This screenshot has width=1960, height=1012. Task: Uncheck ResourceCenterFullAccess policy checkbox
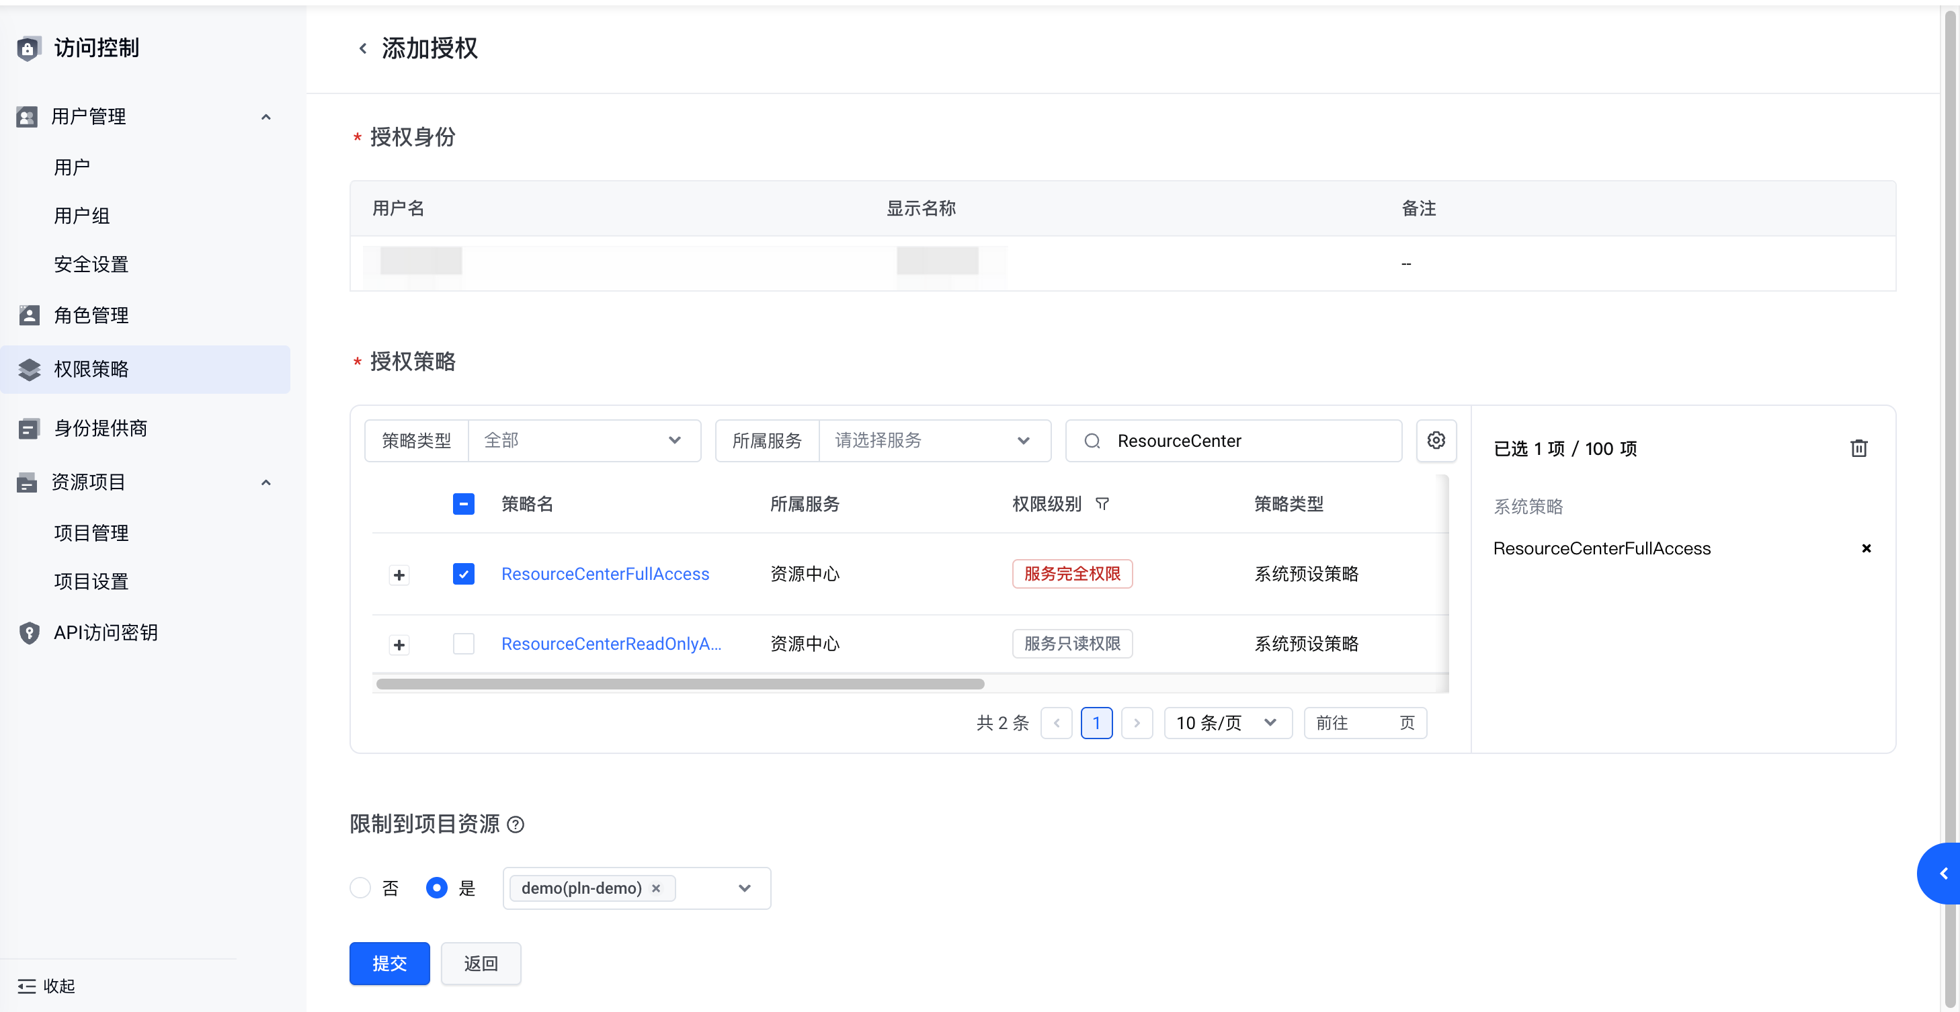point(463,574)
